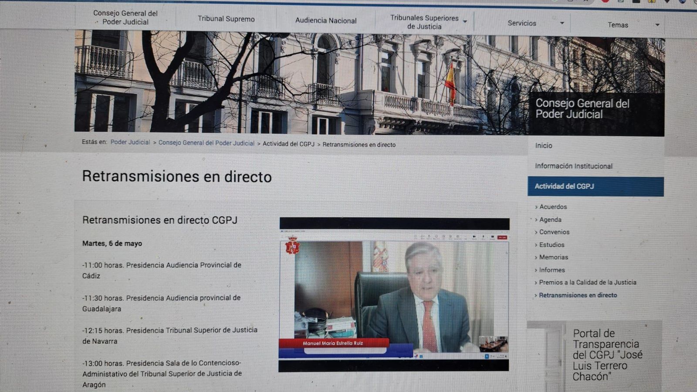Open Premios a la Calidad de la Justicia

587,282
